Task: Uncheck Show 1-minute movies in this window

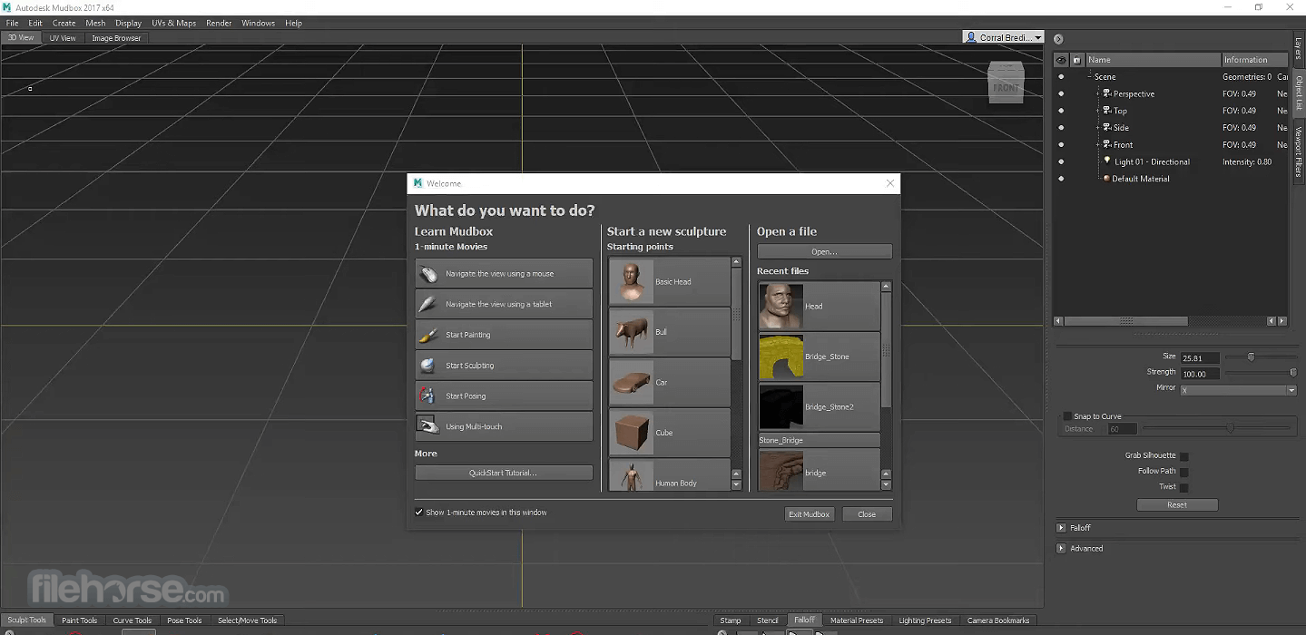Action: click(x=419, y=513)
